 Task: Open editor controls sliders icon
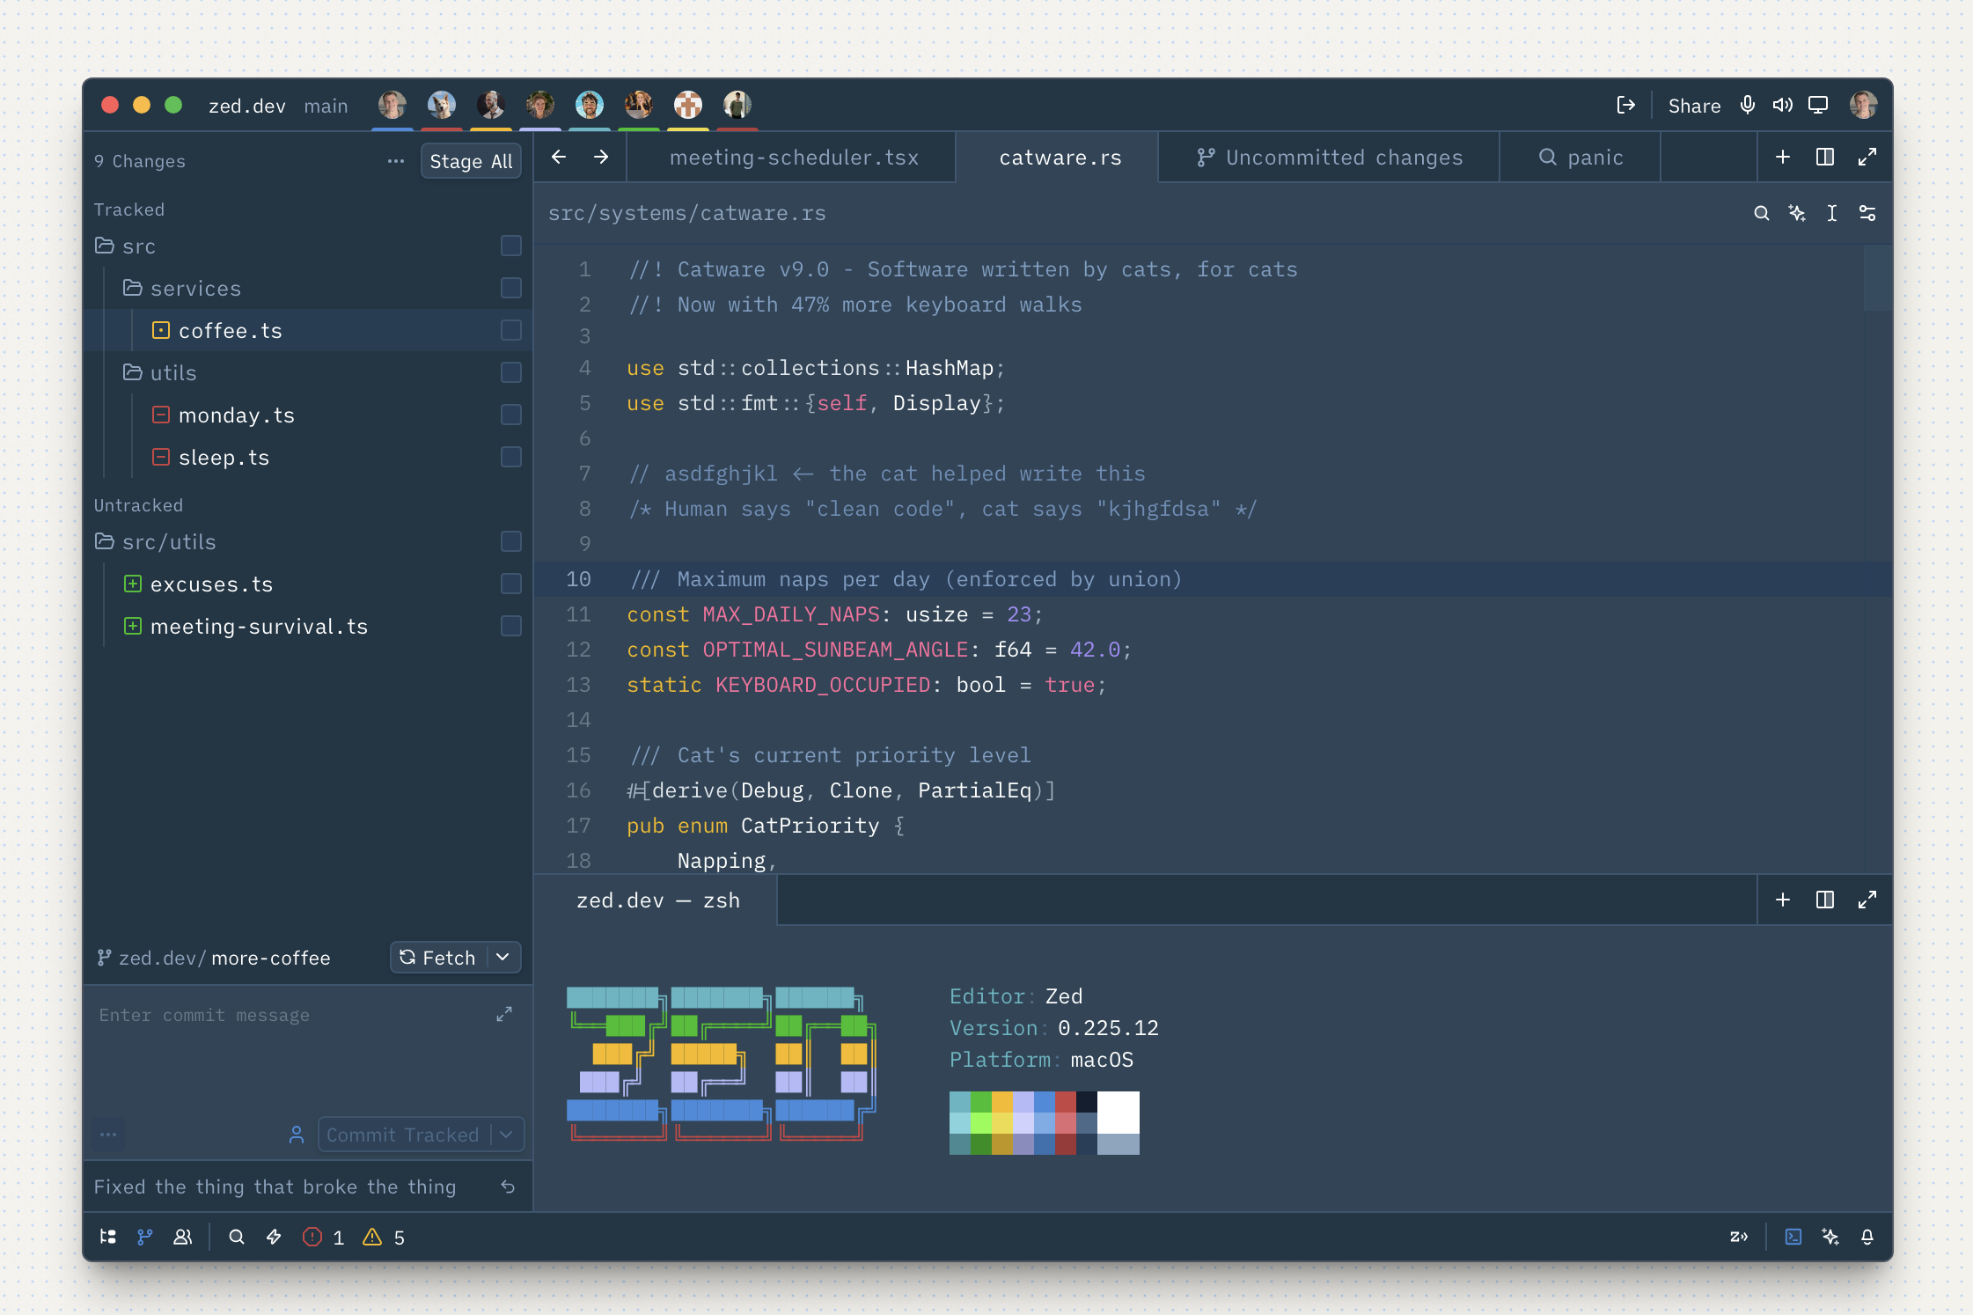pos(1867,213)
